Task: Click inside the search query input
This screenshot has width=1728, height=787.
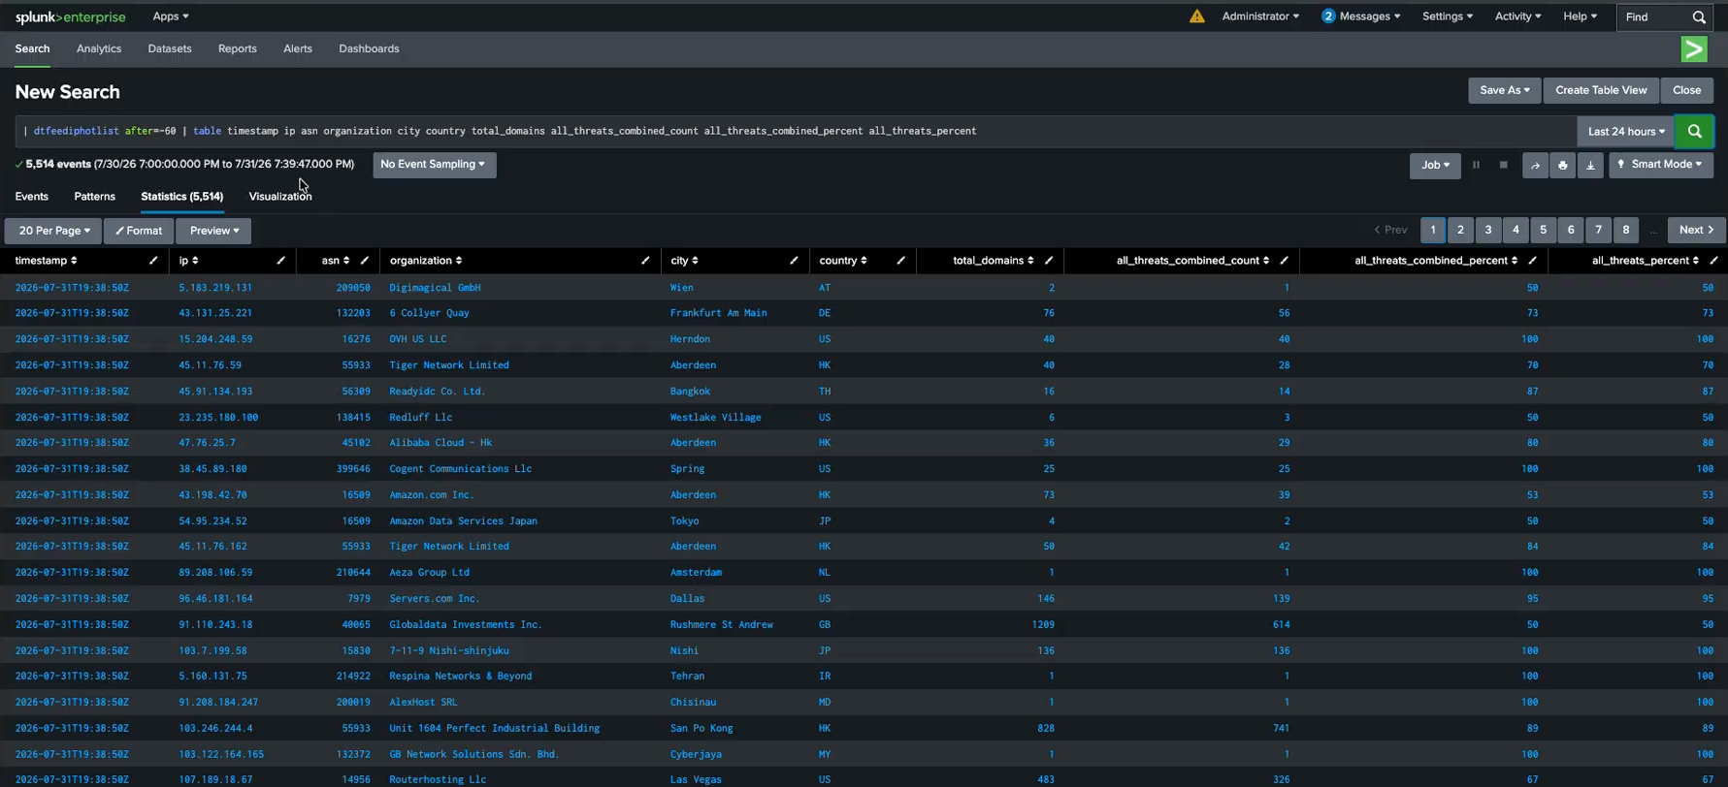Action: (x=796, y=132)
